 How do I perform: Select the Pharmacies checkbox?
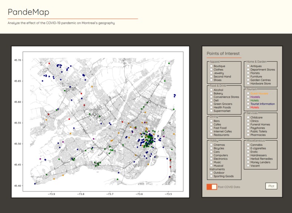coord(248,135)
